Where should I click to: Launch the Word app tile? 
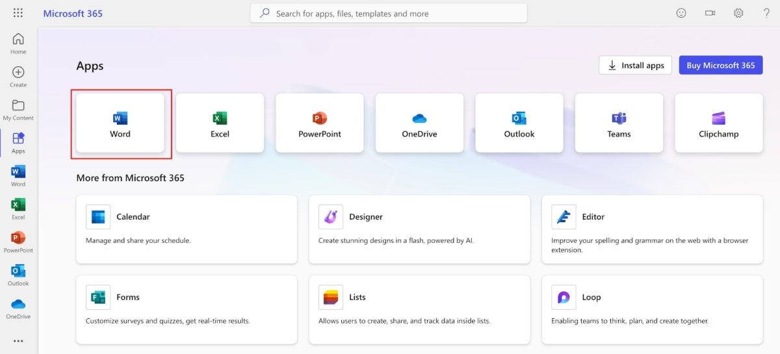point(120,123)
